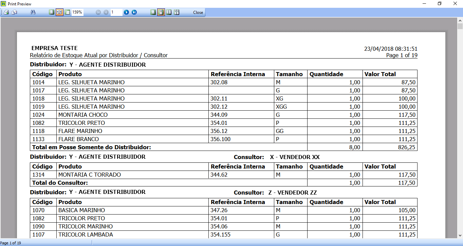The height and width of the screenshot is (246, 463).
Task: Click the Print icon in toolbar
Action: click(6, 12)
